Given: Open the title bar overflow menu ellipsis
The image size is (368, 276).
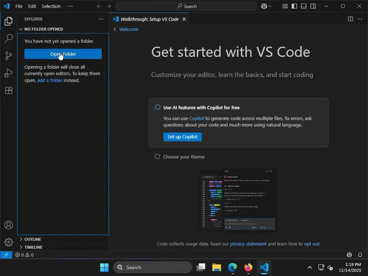Looking at the screenshot, I should [x=70, y=6].
